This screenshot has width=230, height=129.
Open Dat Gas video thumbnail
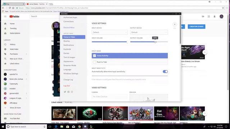(x=166, y=114)
